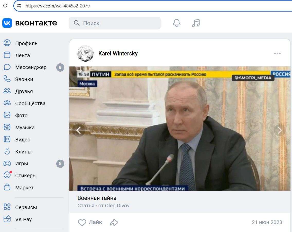Click the Стикеры smiley icon

(x=7, y=175)
